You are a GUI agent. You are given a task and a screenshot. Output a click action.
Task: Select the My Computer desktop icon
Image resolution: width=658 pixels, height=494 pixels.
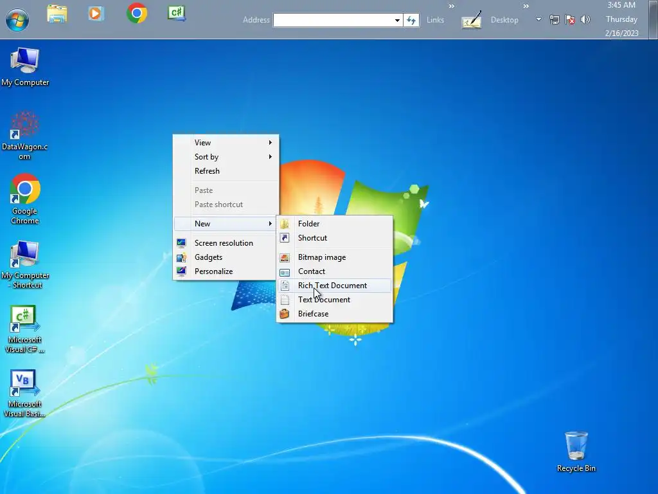pyautogui.click(x=25, y=67)
